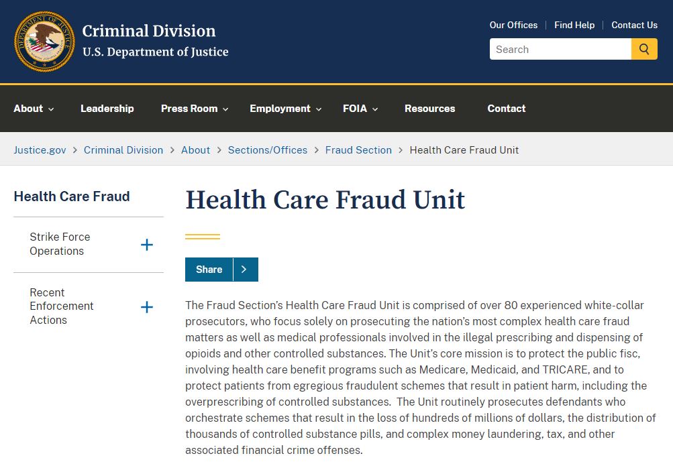Expand Recent Enforcement Actions plus icon
Image resolution: width=673 pixels, height=464 pixels.
click(147, 306)
